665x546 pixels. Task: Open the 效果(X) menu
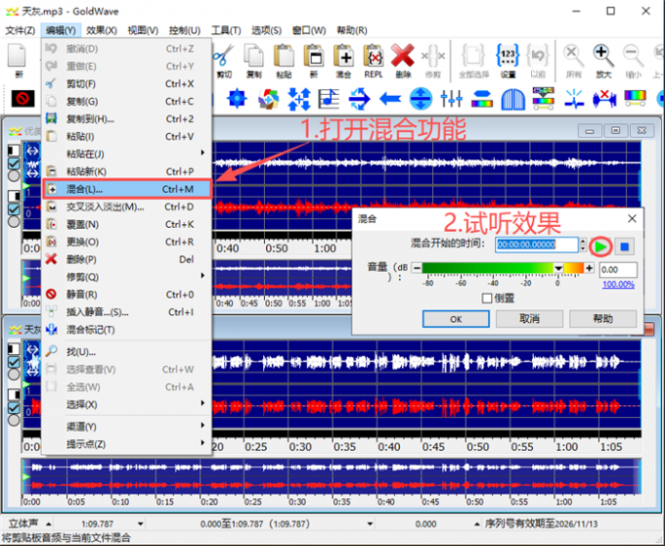[x=102, y=30]
